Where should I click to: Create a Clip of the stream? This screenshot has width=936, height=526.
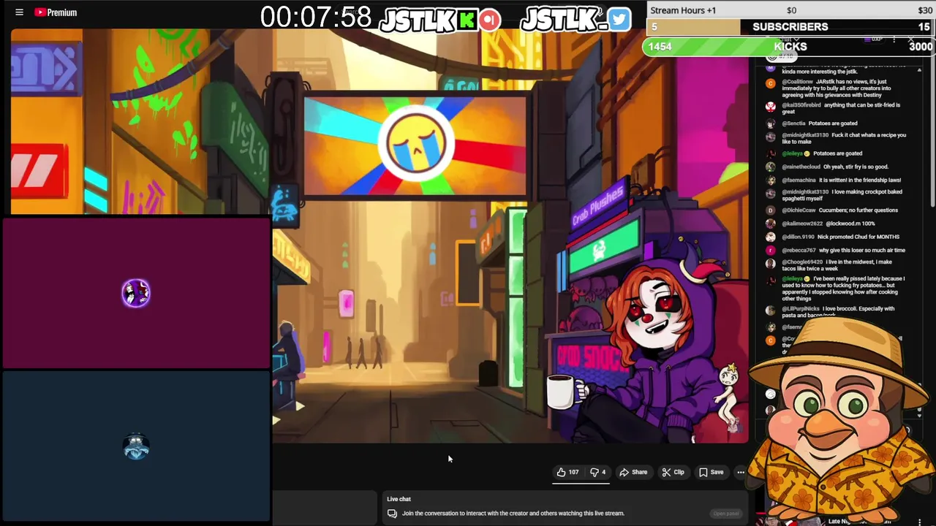tap(673, 472)
